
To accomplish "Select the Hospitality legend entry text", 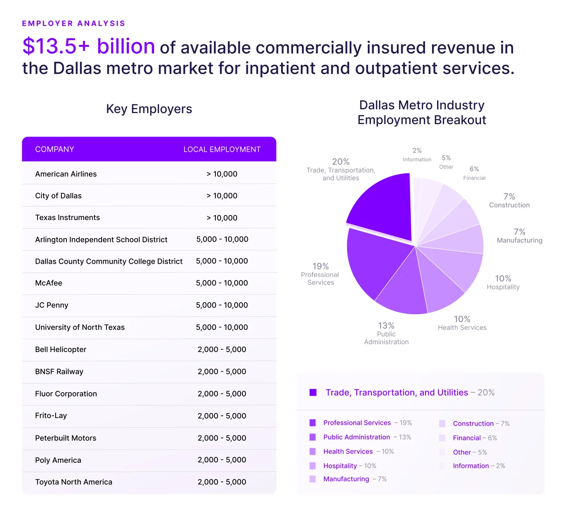I will point(340,466).
